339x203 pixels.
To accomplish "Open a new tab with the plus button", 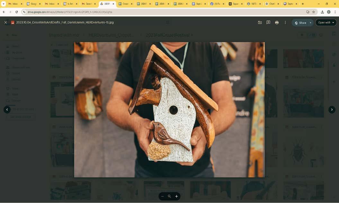I will 303,4.
